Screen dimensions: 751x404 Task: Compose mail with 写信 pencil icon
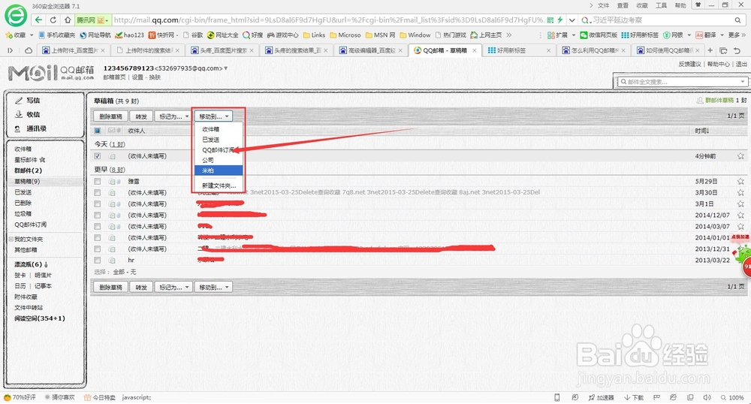click(x=19, y=101)
